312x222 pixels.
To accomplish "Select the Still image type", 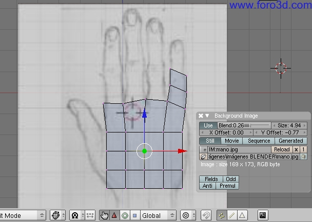I will point(210,141).
